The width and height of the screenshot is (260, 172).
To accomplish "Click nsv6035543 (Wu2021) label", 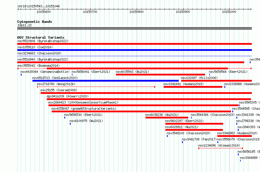I will click(x=133, y=72).
